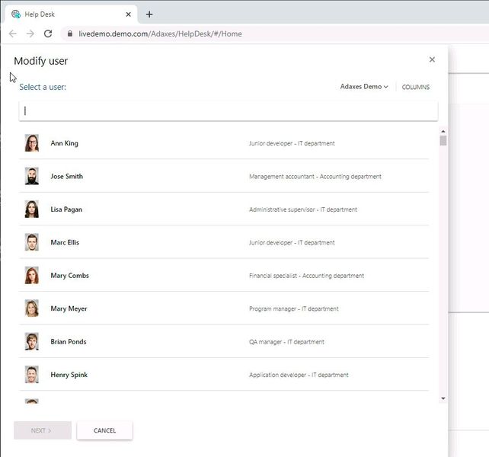Click 'Financial specialist - Accounting department' text

[x=306, y=276]
